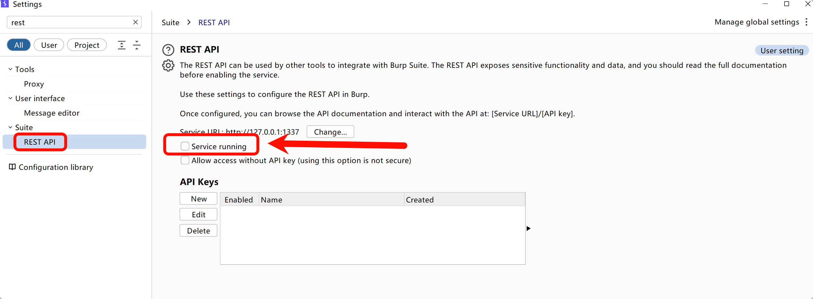813x299 pixels.
Task: Switch to the User filter tab
Action: [x=49, y=45]
